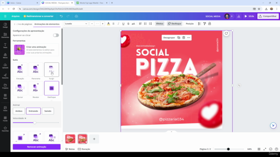Choose the Surgir animation

52,70
